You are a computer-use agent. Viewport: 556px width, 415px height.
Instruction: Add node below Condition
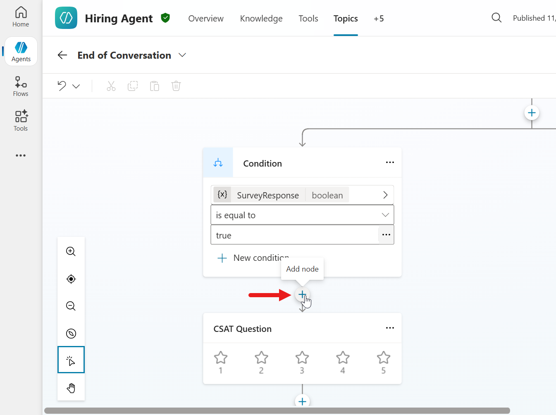point(302,295)
